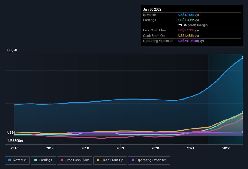Click the Revenue label in tooltip
Screen dimensions: 248x169
(x=150, y=15)
